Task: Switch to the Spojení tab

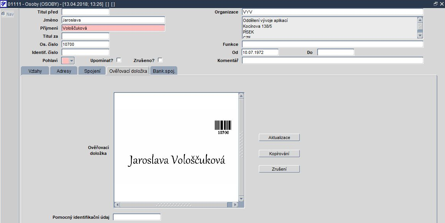Action: click(x=92, y=71)
